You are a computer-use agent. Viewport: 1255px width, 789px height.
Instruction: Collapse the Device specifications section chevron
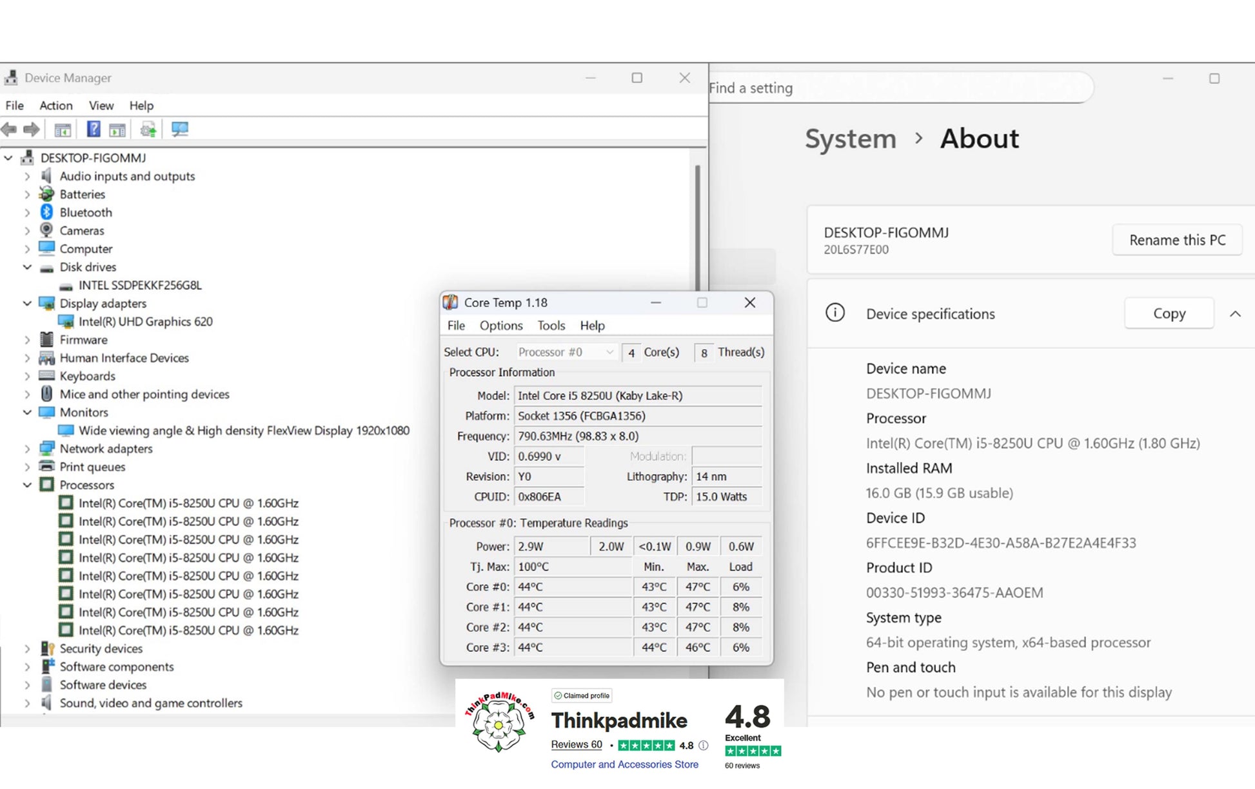(1235, 314)
